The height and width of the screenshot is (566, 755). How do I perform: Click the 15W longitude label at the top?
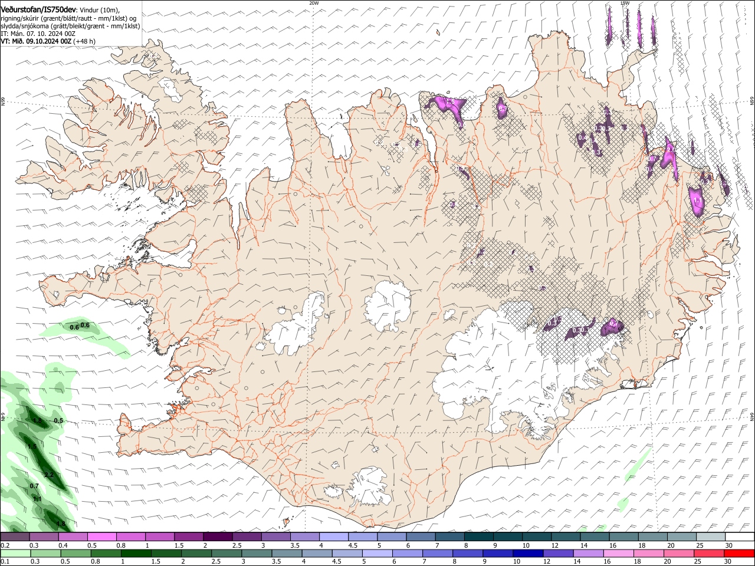pos(625,3)
